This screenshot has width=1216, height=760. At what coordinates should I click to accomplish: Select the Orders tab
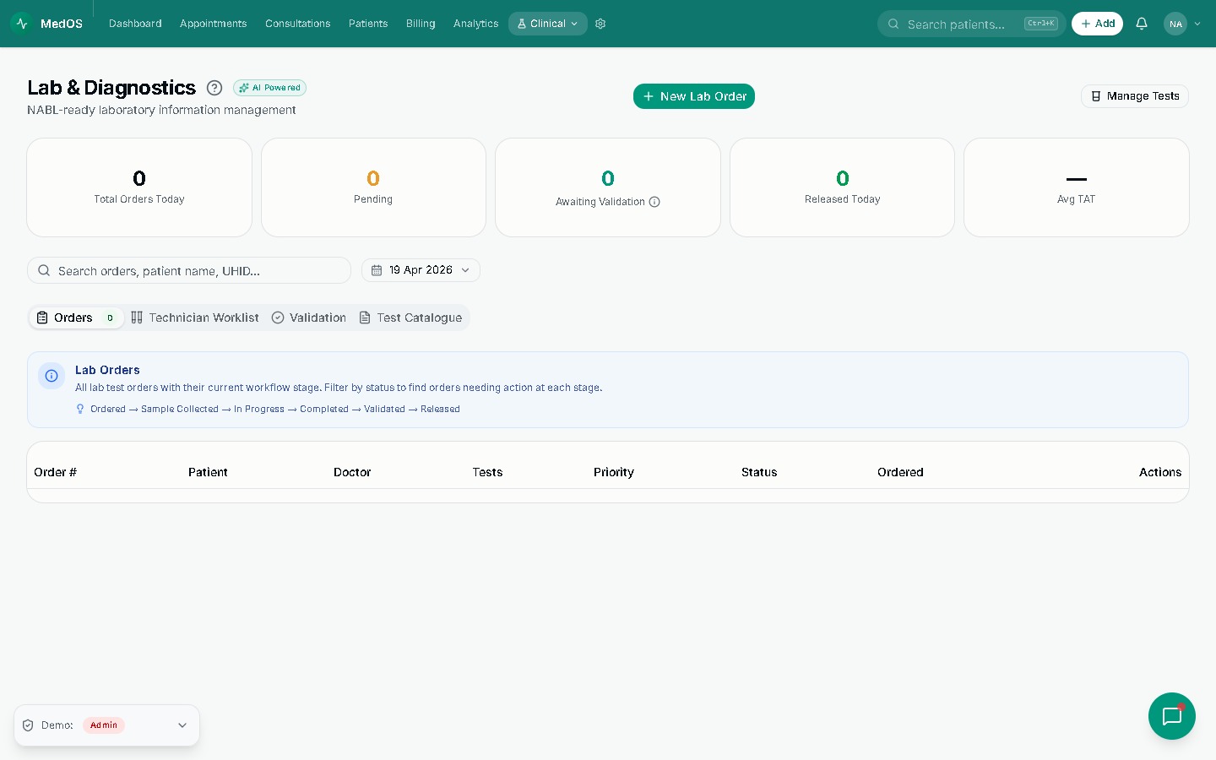tap(77, 318)
